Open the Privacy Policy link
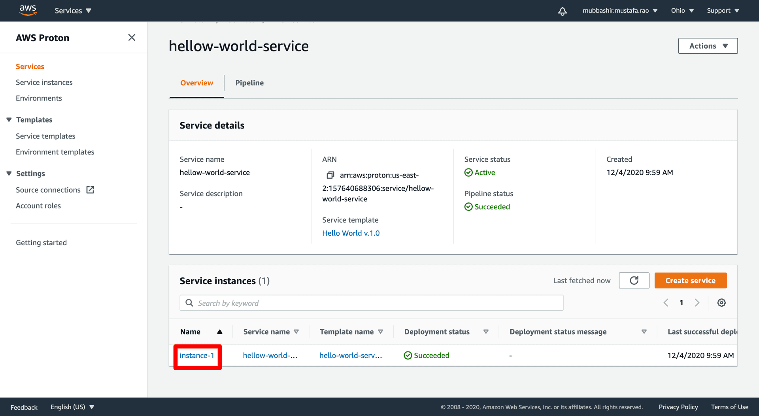Viewport: 759px width, 416px height. [x=678, y=407]
